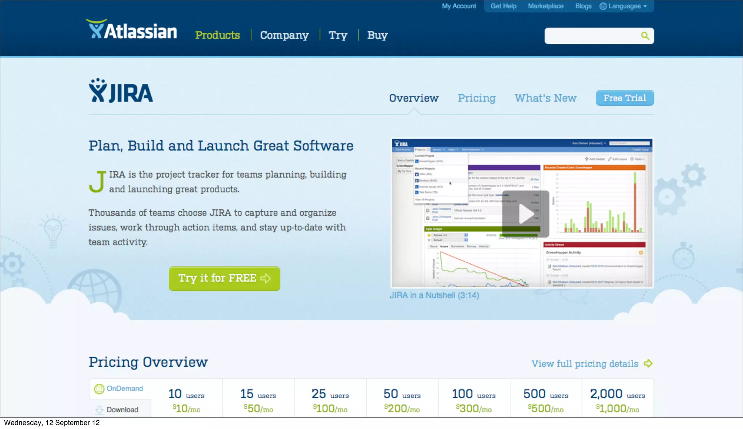Click the Languages globe icon
The width and height of the screenshot is (743, 429).
point(603,6)
